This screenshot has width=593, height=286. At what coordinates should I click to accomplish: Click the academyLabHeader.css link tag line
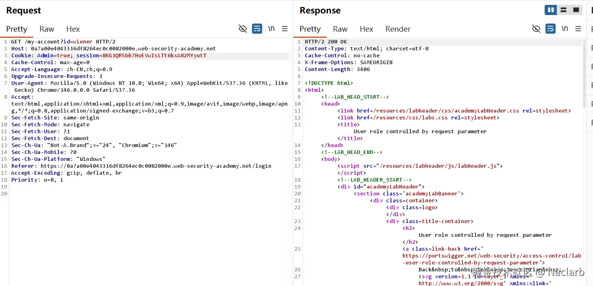(454, 110)
